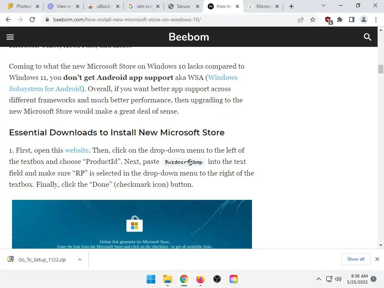Reload the current page
Screen dimensions: 384x288
tap(32, 19)
